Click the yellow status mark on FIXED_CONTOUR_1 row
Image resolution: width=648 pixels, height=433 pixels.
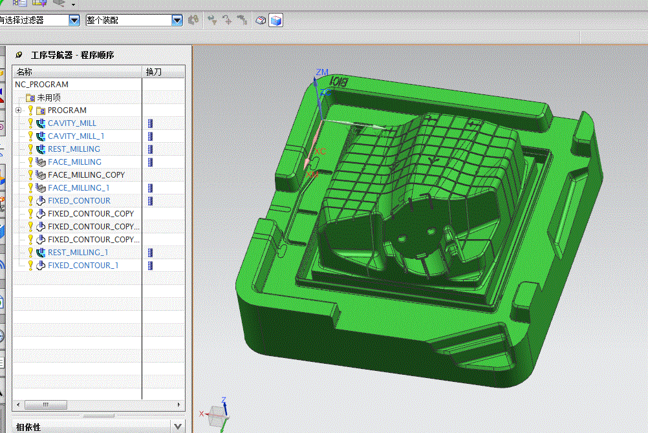click(x=30, y=265)
